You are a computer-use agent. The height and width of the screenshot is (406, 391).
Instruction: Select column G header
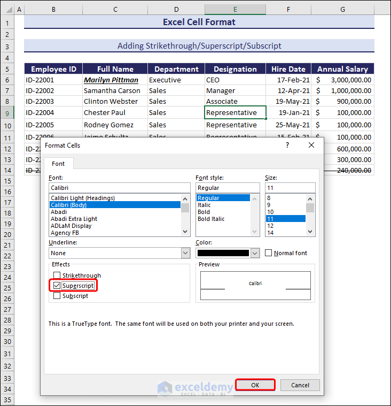[x=342, y=10]
